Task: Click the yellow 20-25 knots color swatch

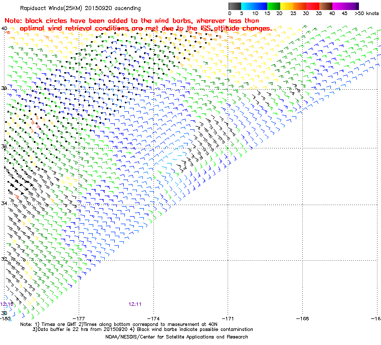Action: click(x=287, y=6)
